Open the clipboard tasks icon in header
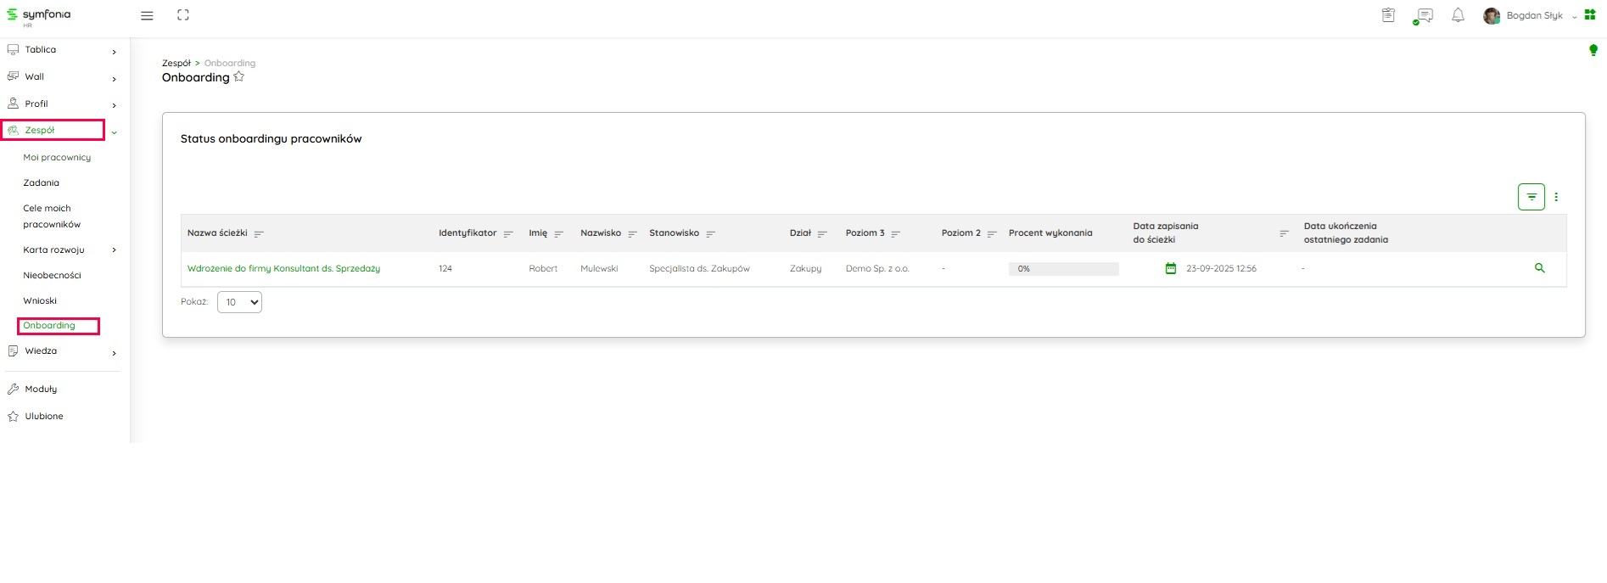1607x583 pixels. [1388, 15]
